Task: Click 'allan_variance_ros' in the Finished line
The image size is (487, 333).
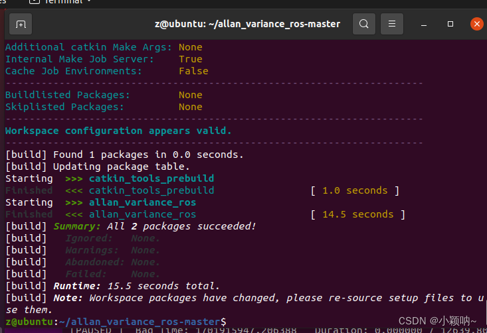Action: [143, 214]
